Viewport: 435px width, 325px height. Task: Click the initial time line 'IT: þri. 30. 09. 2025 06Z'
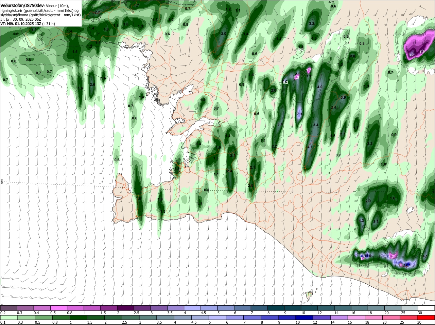(x=21, y=19)
